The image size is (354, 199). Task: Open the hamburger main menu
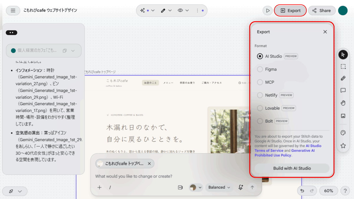tap(13, 11)
